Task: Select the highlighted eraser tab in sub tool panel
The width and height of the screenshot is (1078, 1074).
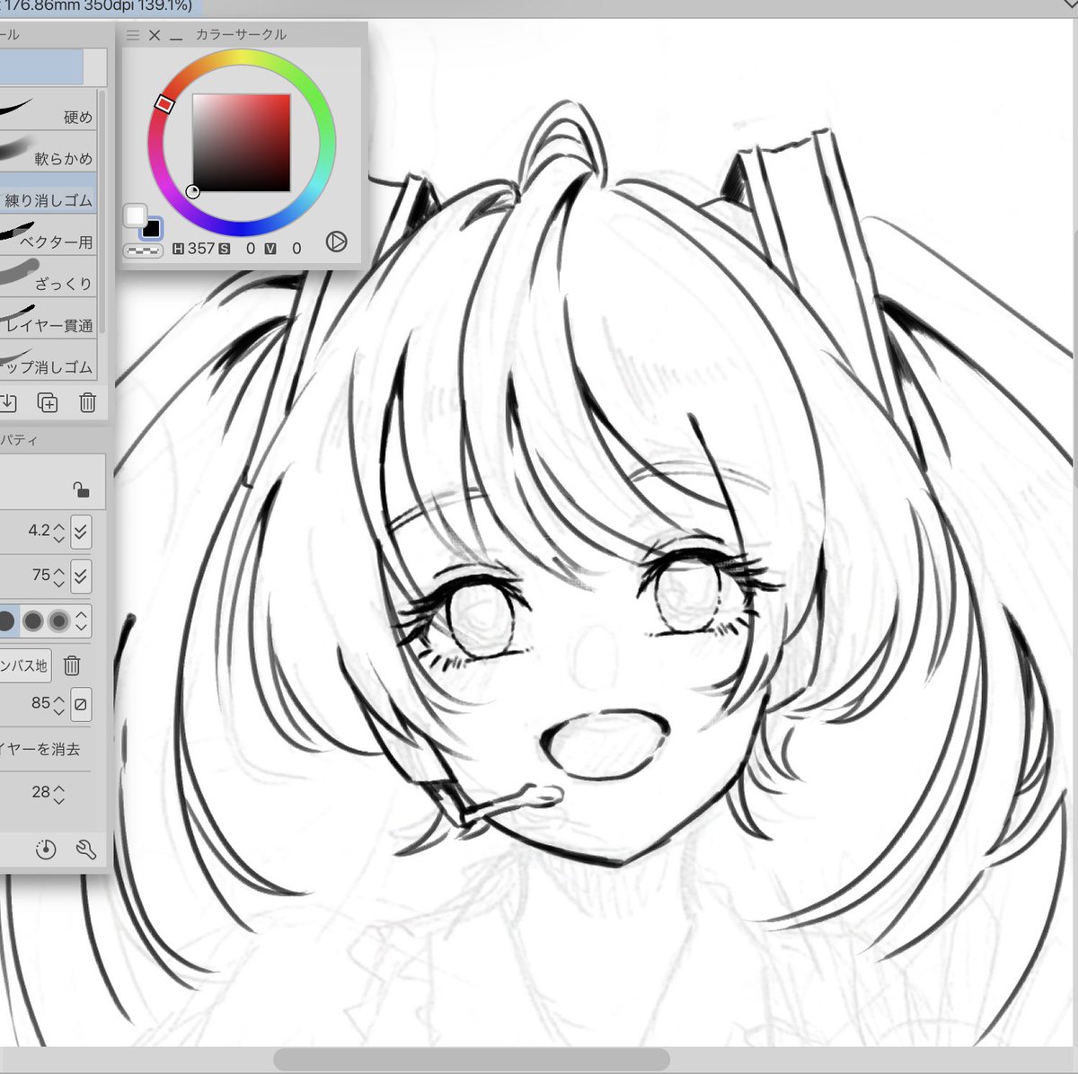Action: tap(41, 67)
